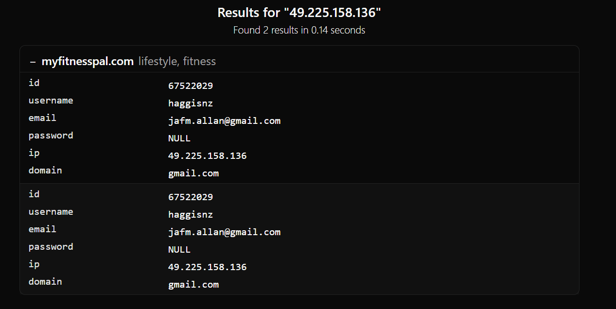Select id value 67522029 in first record
This screenshot has width=616, height=309.
[x=191, y=86]
